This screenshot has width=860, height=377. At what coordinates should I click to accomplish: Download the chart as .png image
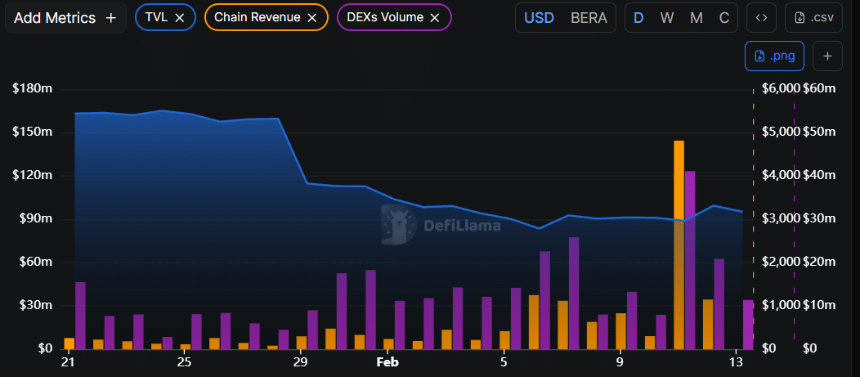pos(774,56)
